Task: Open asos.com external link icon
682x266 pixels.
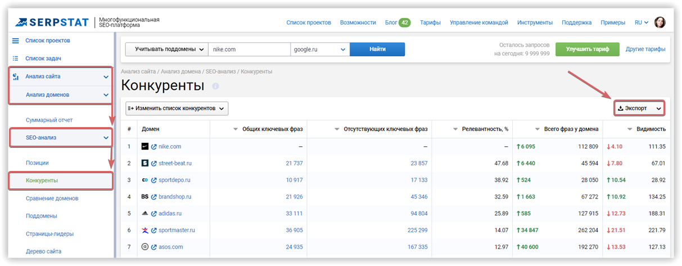Action: coord(153,247)
